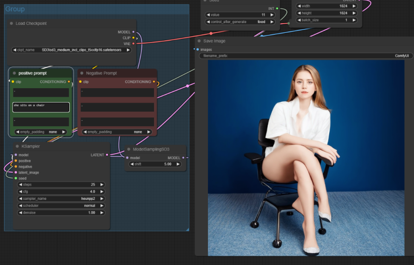Click the 'she sits on a chair' text field
Image resolution: width=414 pixels, height=265 pixels.
41,107
